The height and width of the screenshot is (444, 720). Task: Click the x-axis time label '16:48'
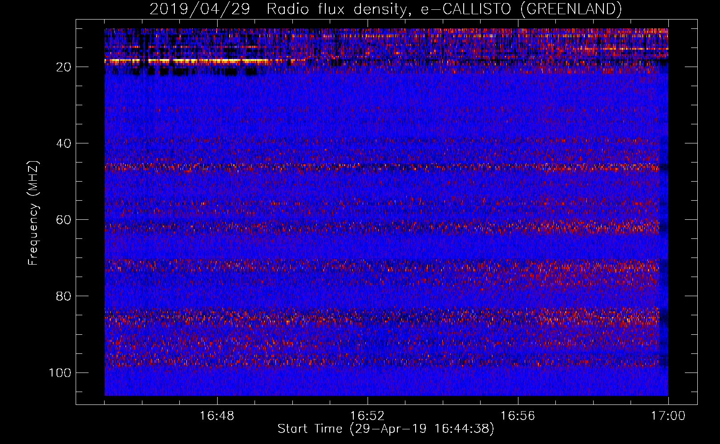(x=217, y=416)
